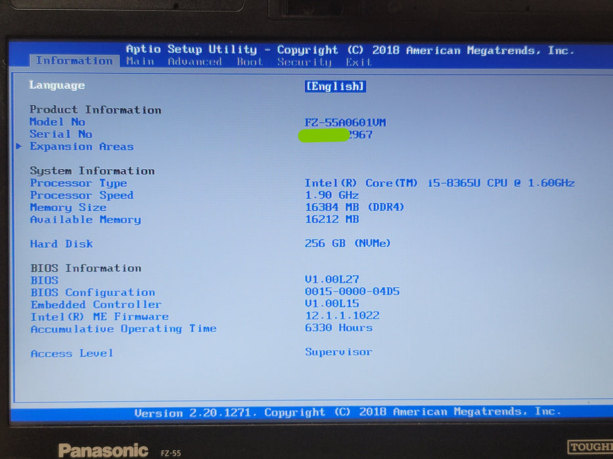Screen dimensions: 613x459
Task: Click the 0015-0000-04D5 value
Action: (x=352, y=291)
